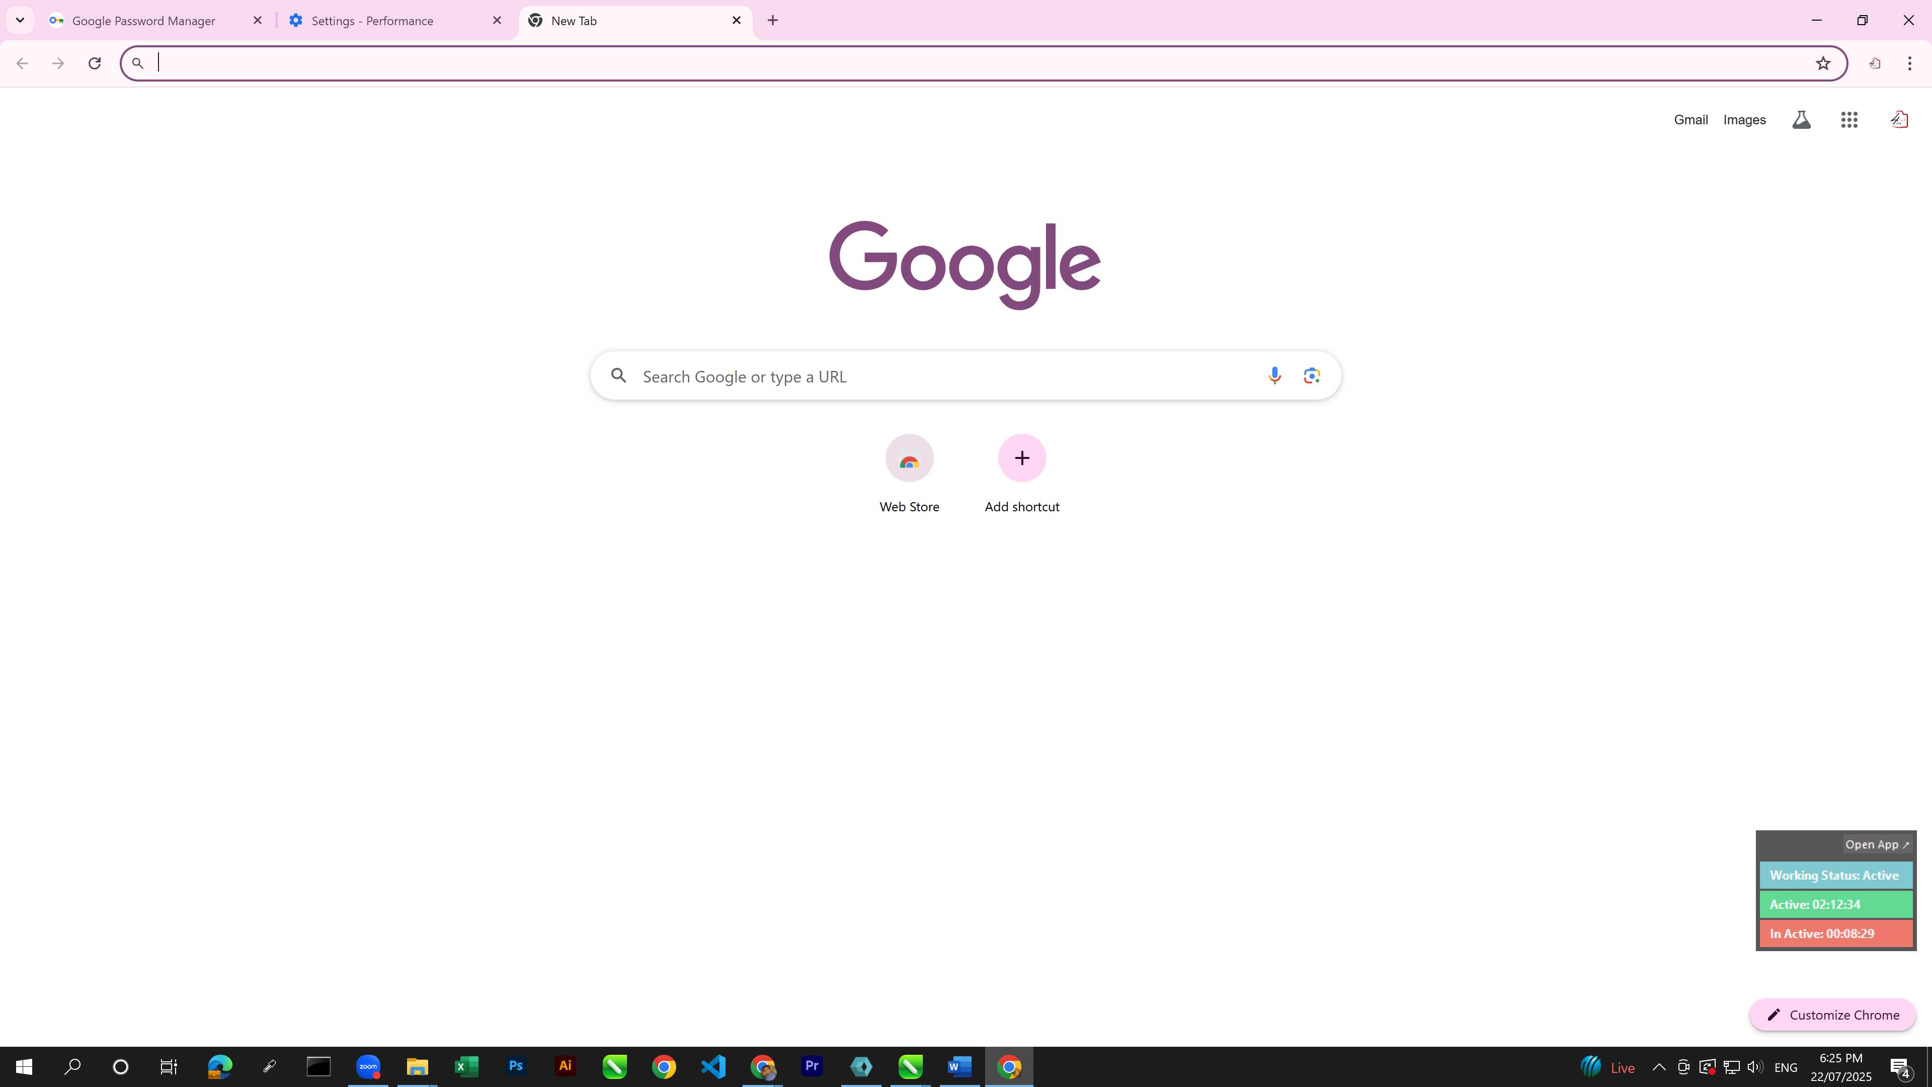Search by image with Google Lens icon
1932x1087 pixels.
[1311, 376]
